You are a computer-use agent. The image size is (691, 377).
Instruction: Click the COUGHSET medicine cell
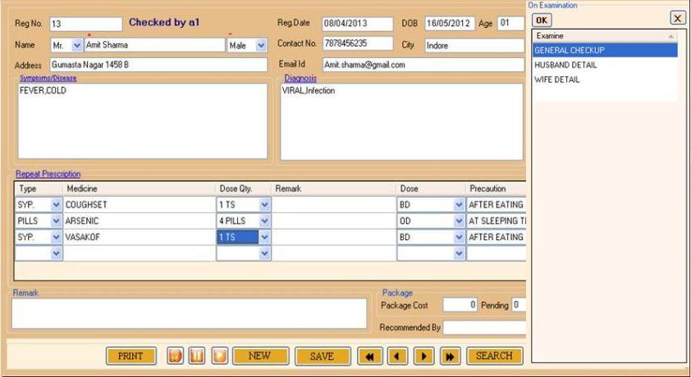click(x=140, y=205)
